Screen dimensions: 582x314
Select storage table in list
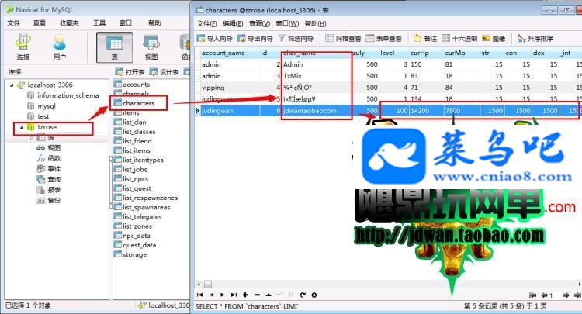coord(135,254)
